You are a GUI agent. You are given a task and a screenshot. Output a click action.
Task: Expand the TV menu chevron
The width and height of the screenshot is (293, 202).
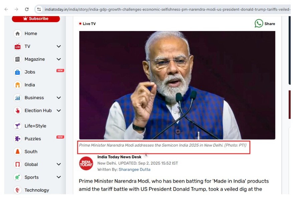click(x=59, y=46)
